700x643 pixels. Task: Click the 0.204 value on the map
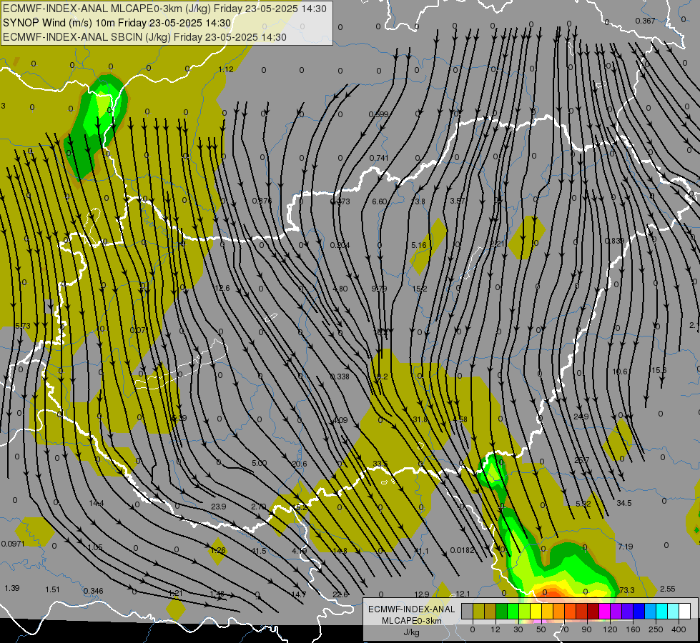tap(340, 245)
